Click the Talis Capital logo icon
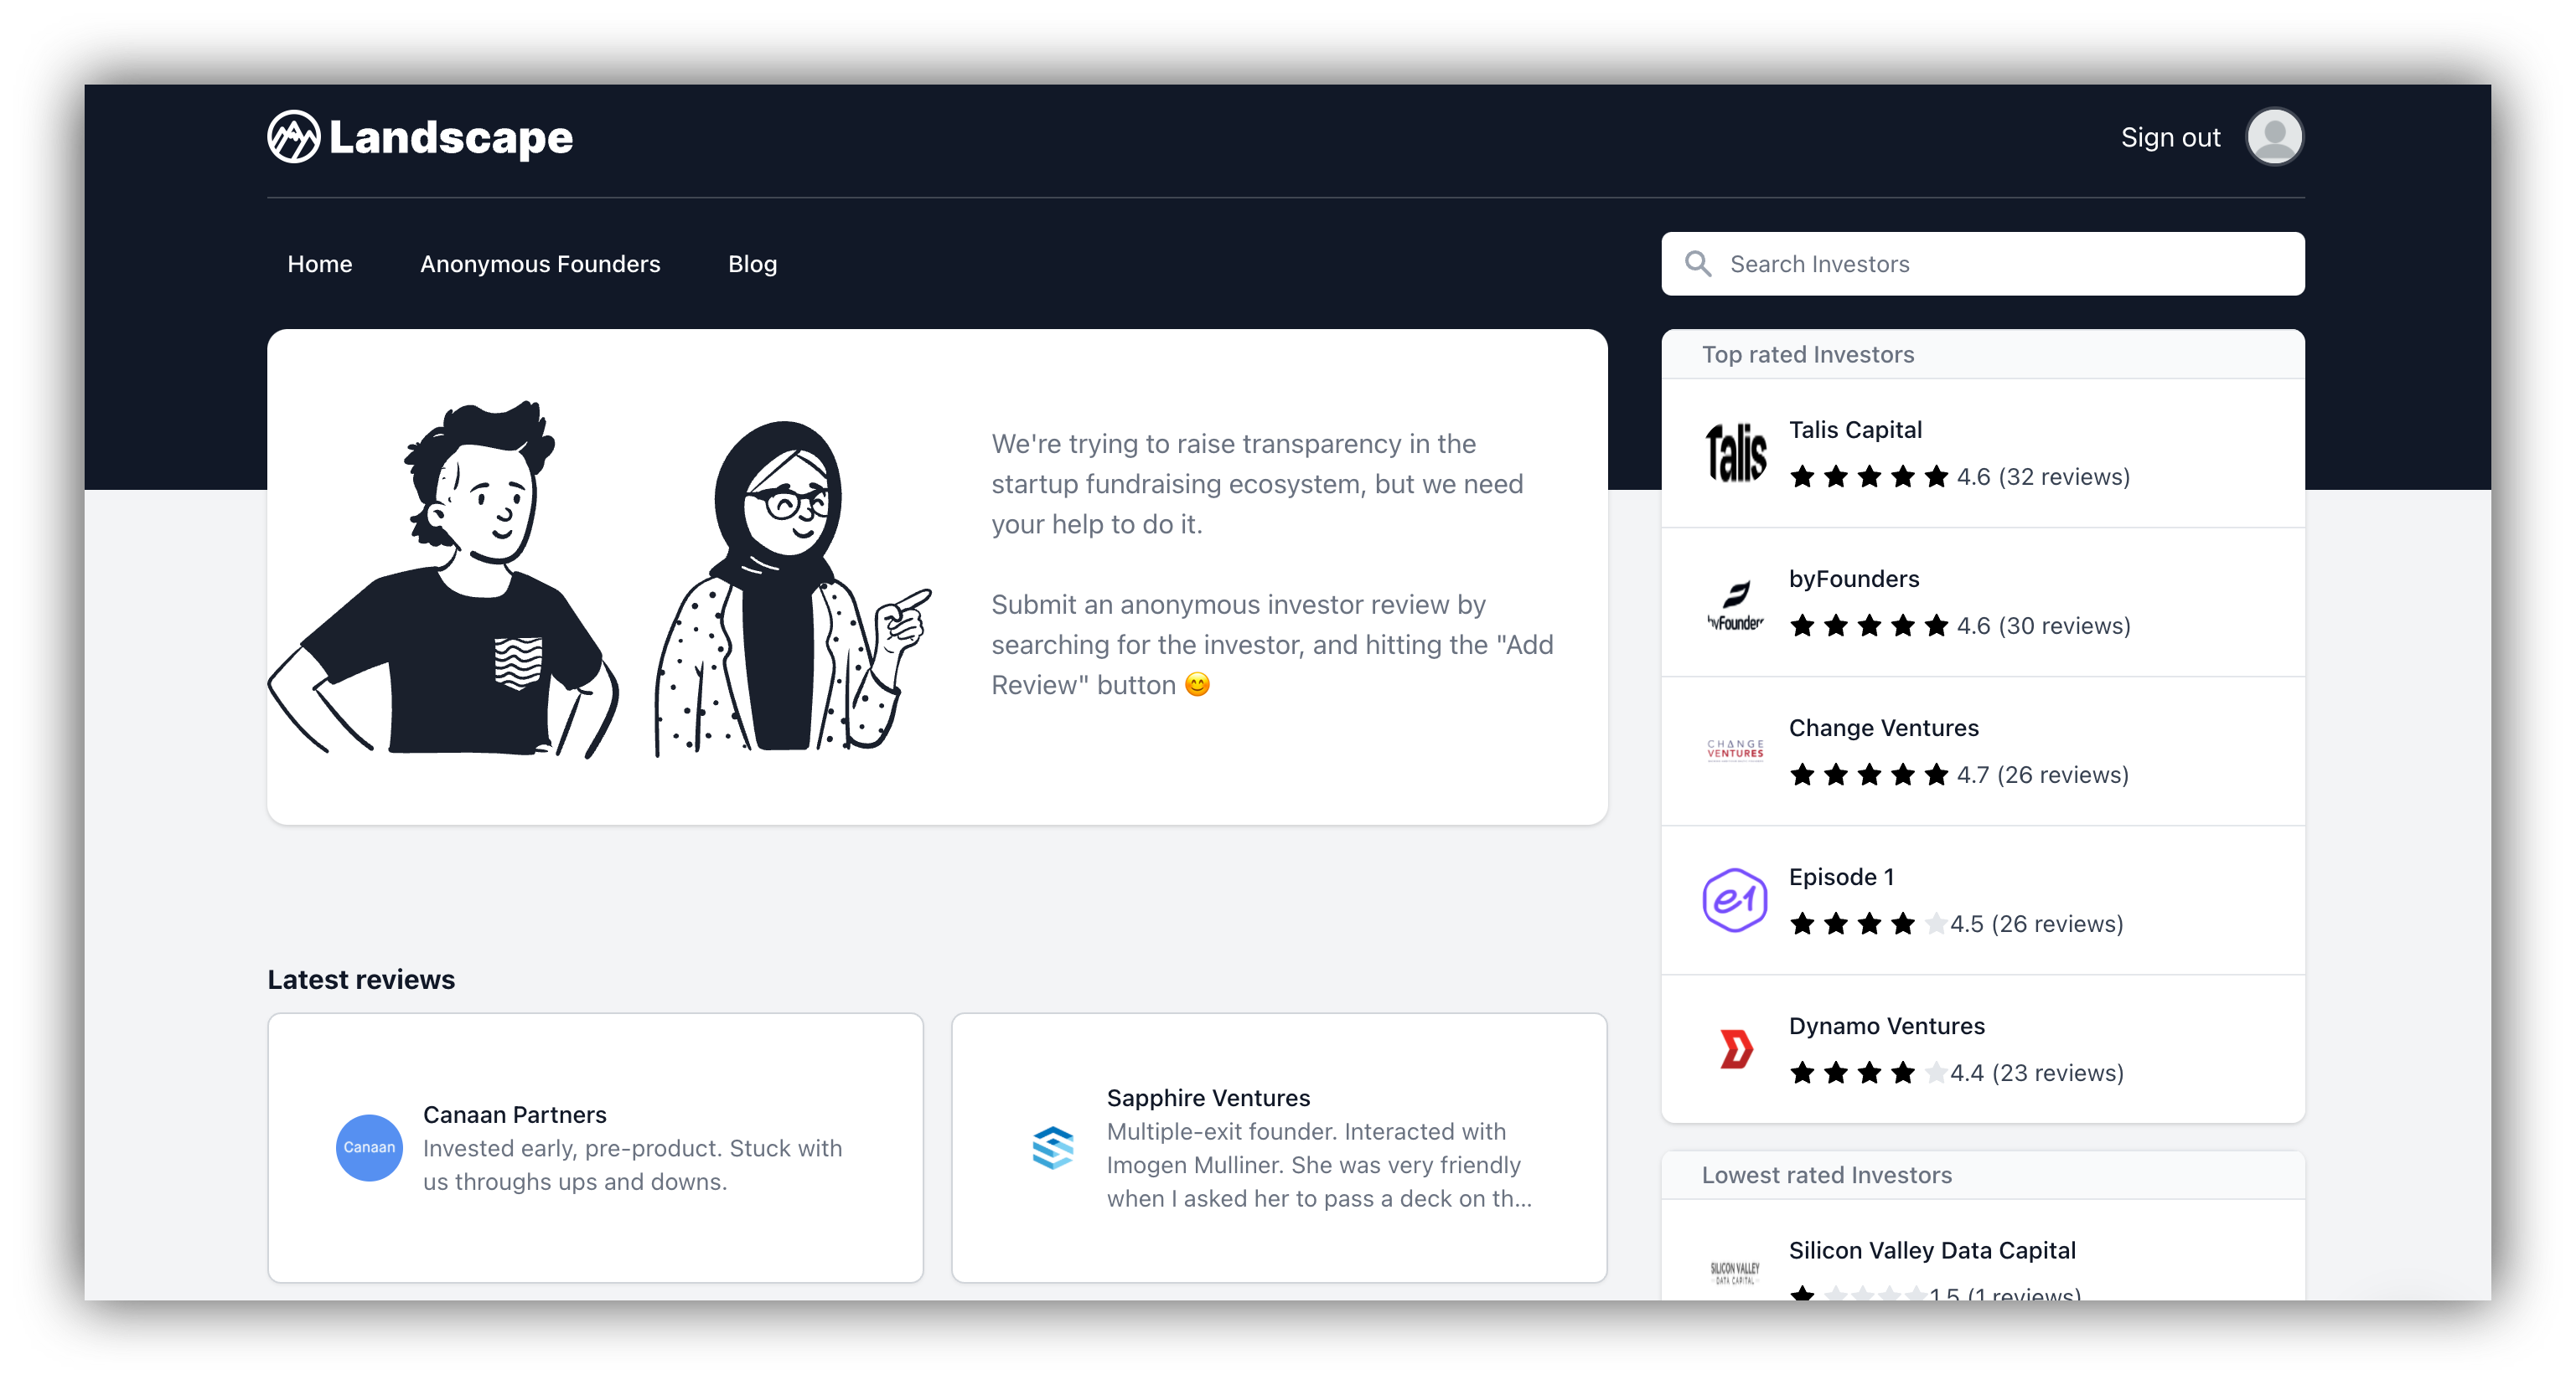 tap(1733, 452)
